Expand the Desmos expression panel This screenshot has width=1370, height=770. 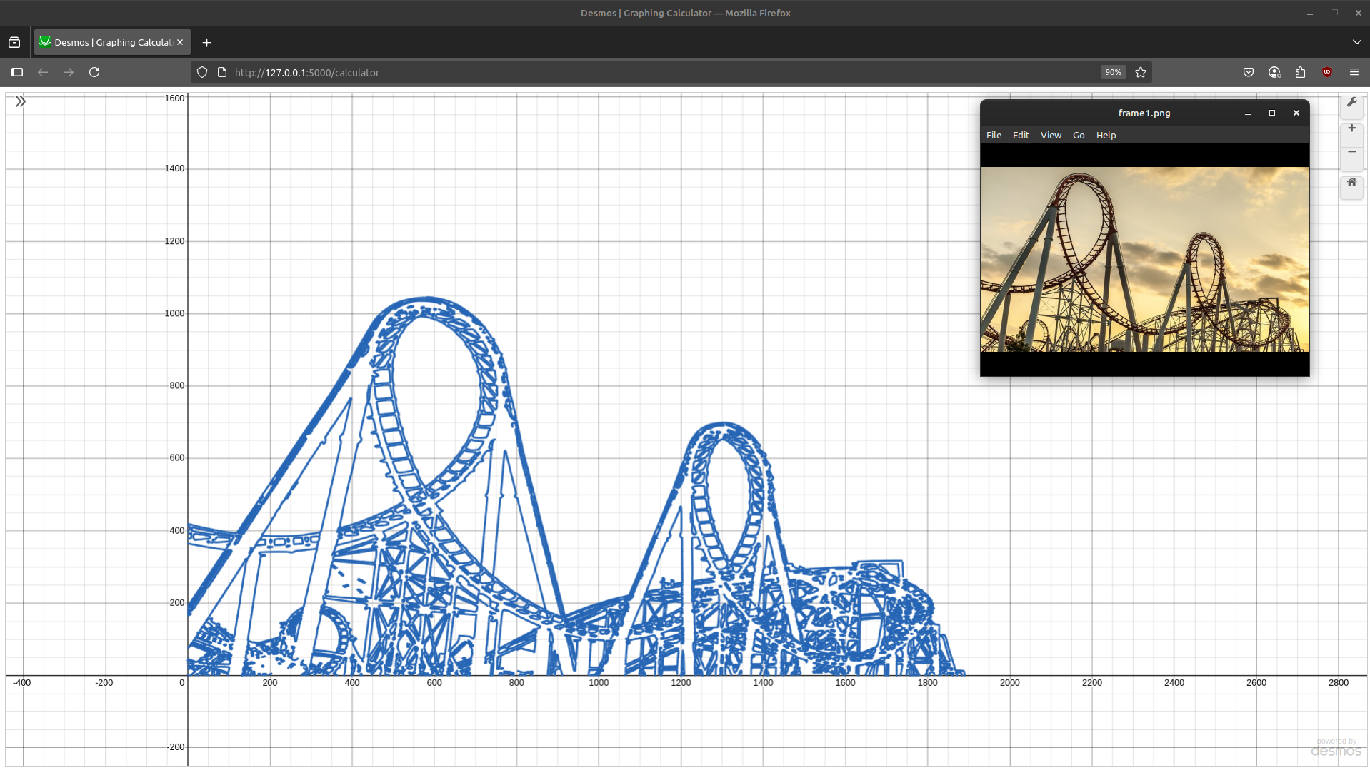tap(21, 101)
